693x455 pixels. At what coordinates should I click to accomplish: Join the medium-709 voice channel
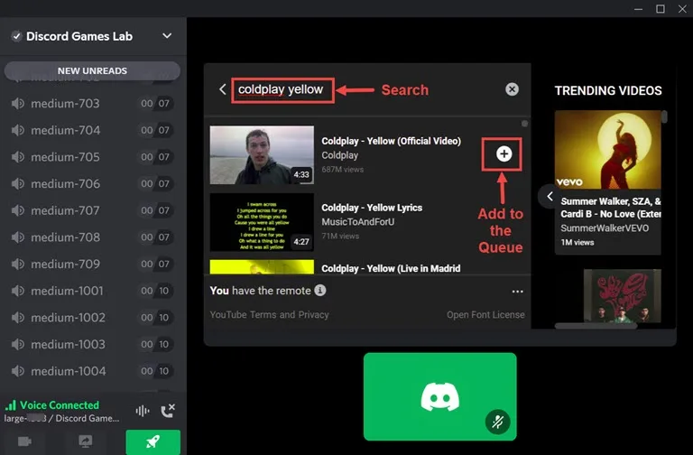(92, 264)
